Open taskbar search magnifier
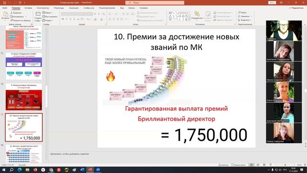The height and width of the screenshot is (173, 307). pyautogui.click(x=12, y=170)
